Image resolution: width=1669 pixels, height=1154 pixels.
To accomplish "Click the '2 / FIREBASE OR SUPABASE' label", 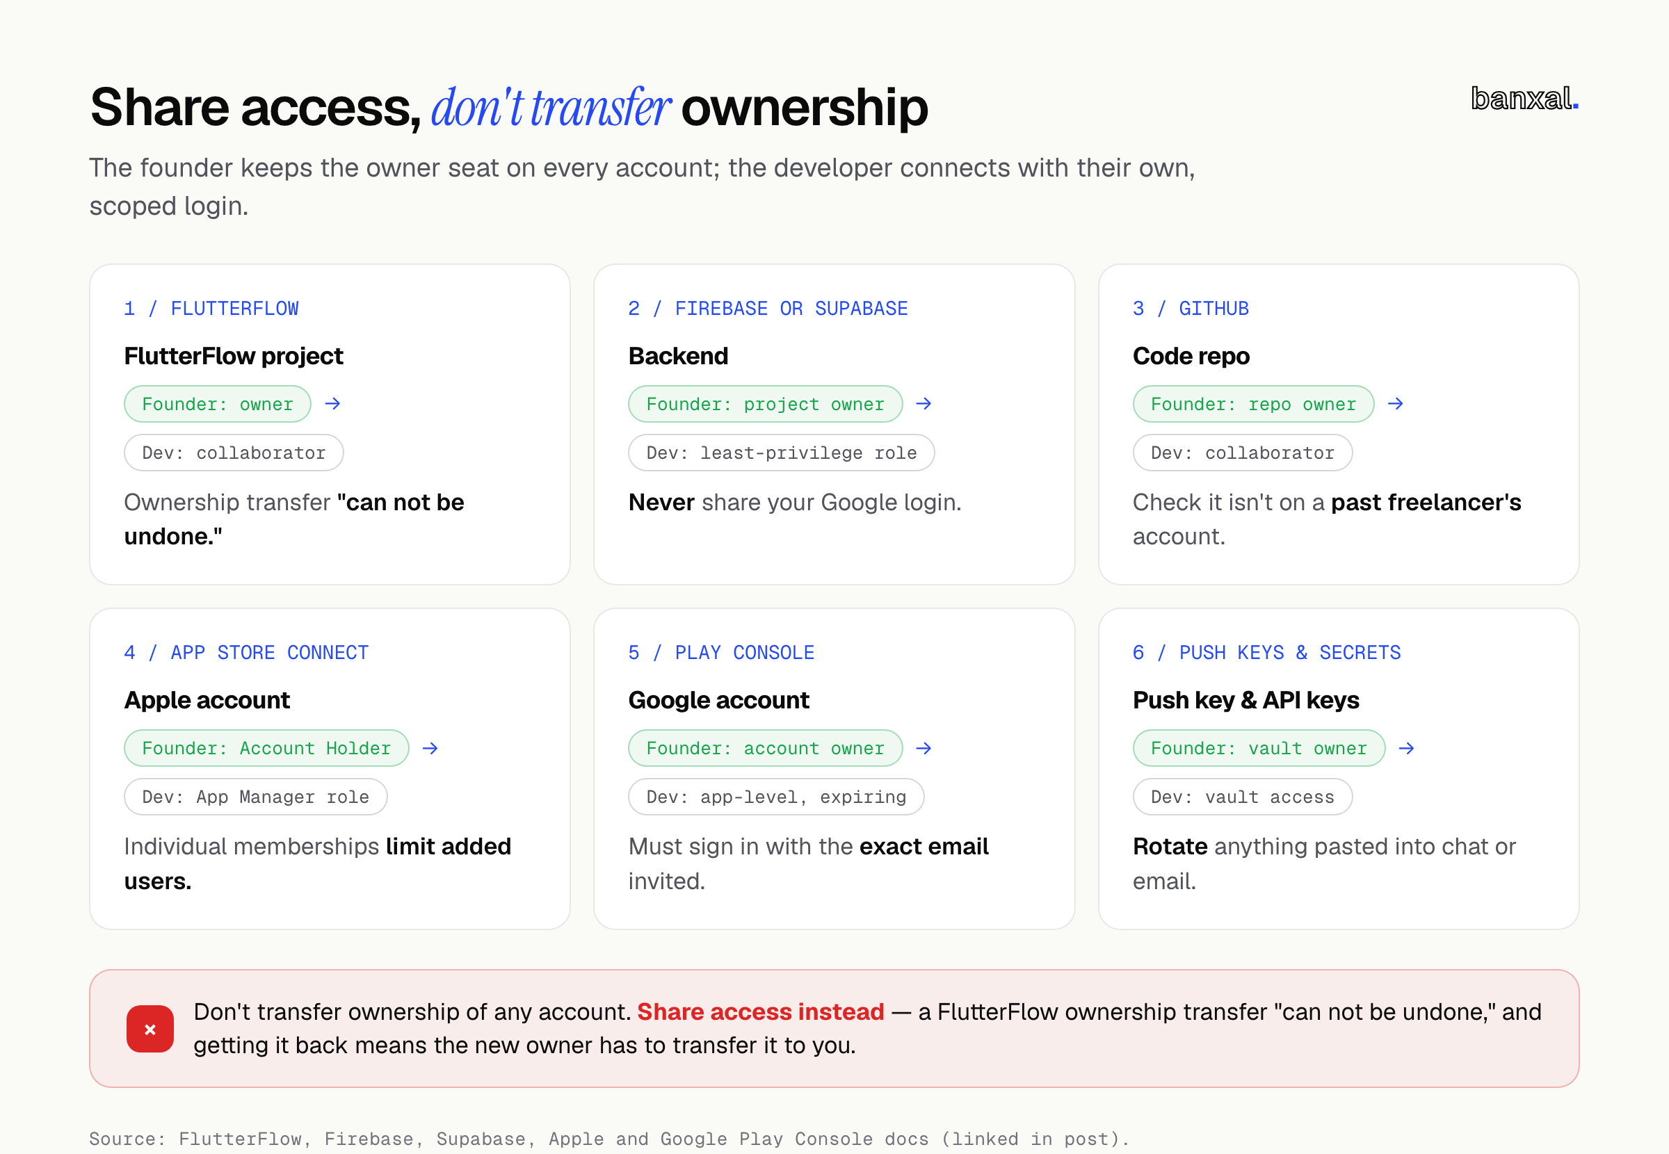I will point(768,309).
